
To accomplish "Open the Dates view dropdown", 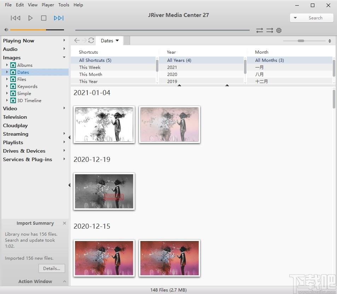I will tap(110, 41).
